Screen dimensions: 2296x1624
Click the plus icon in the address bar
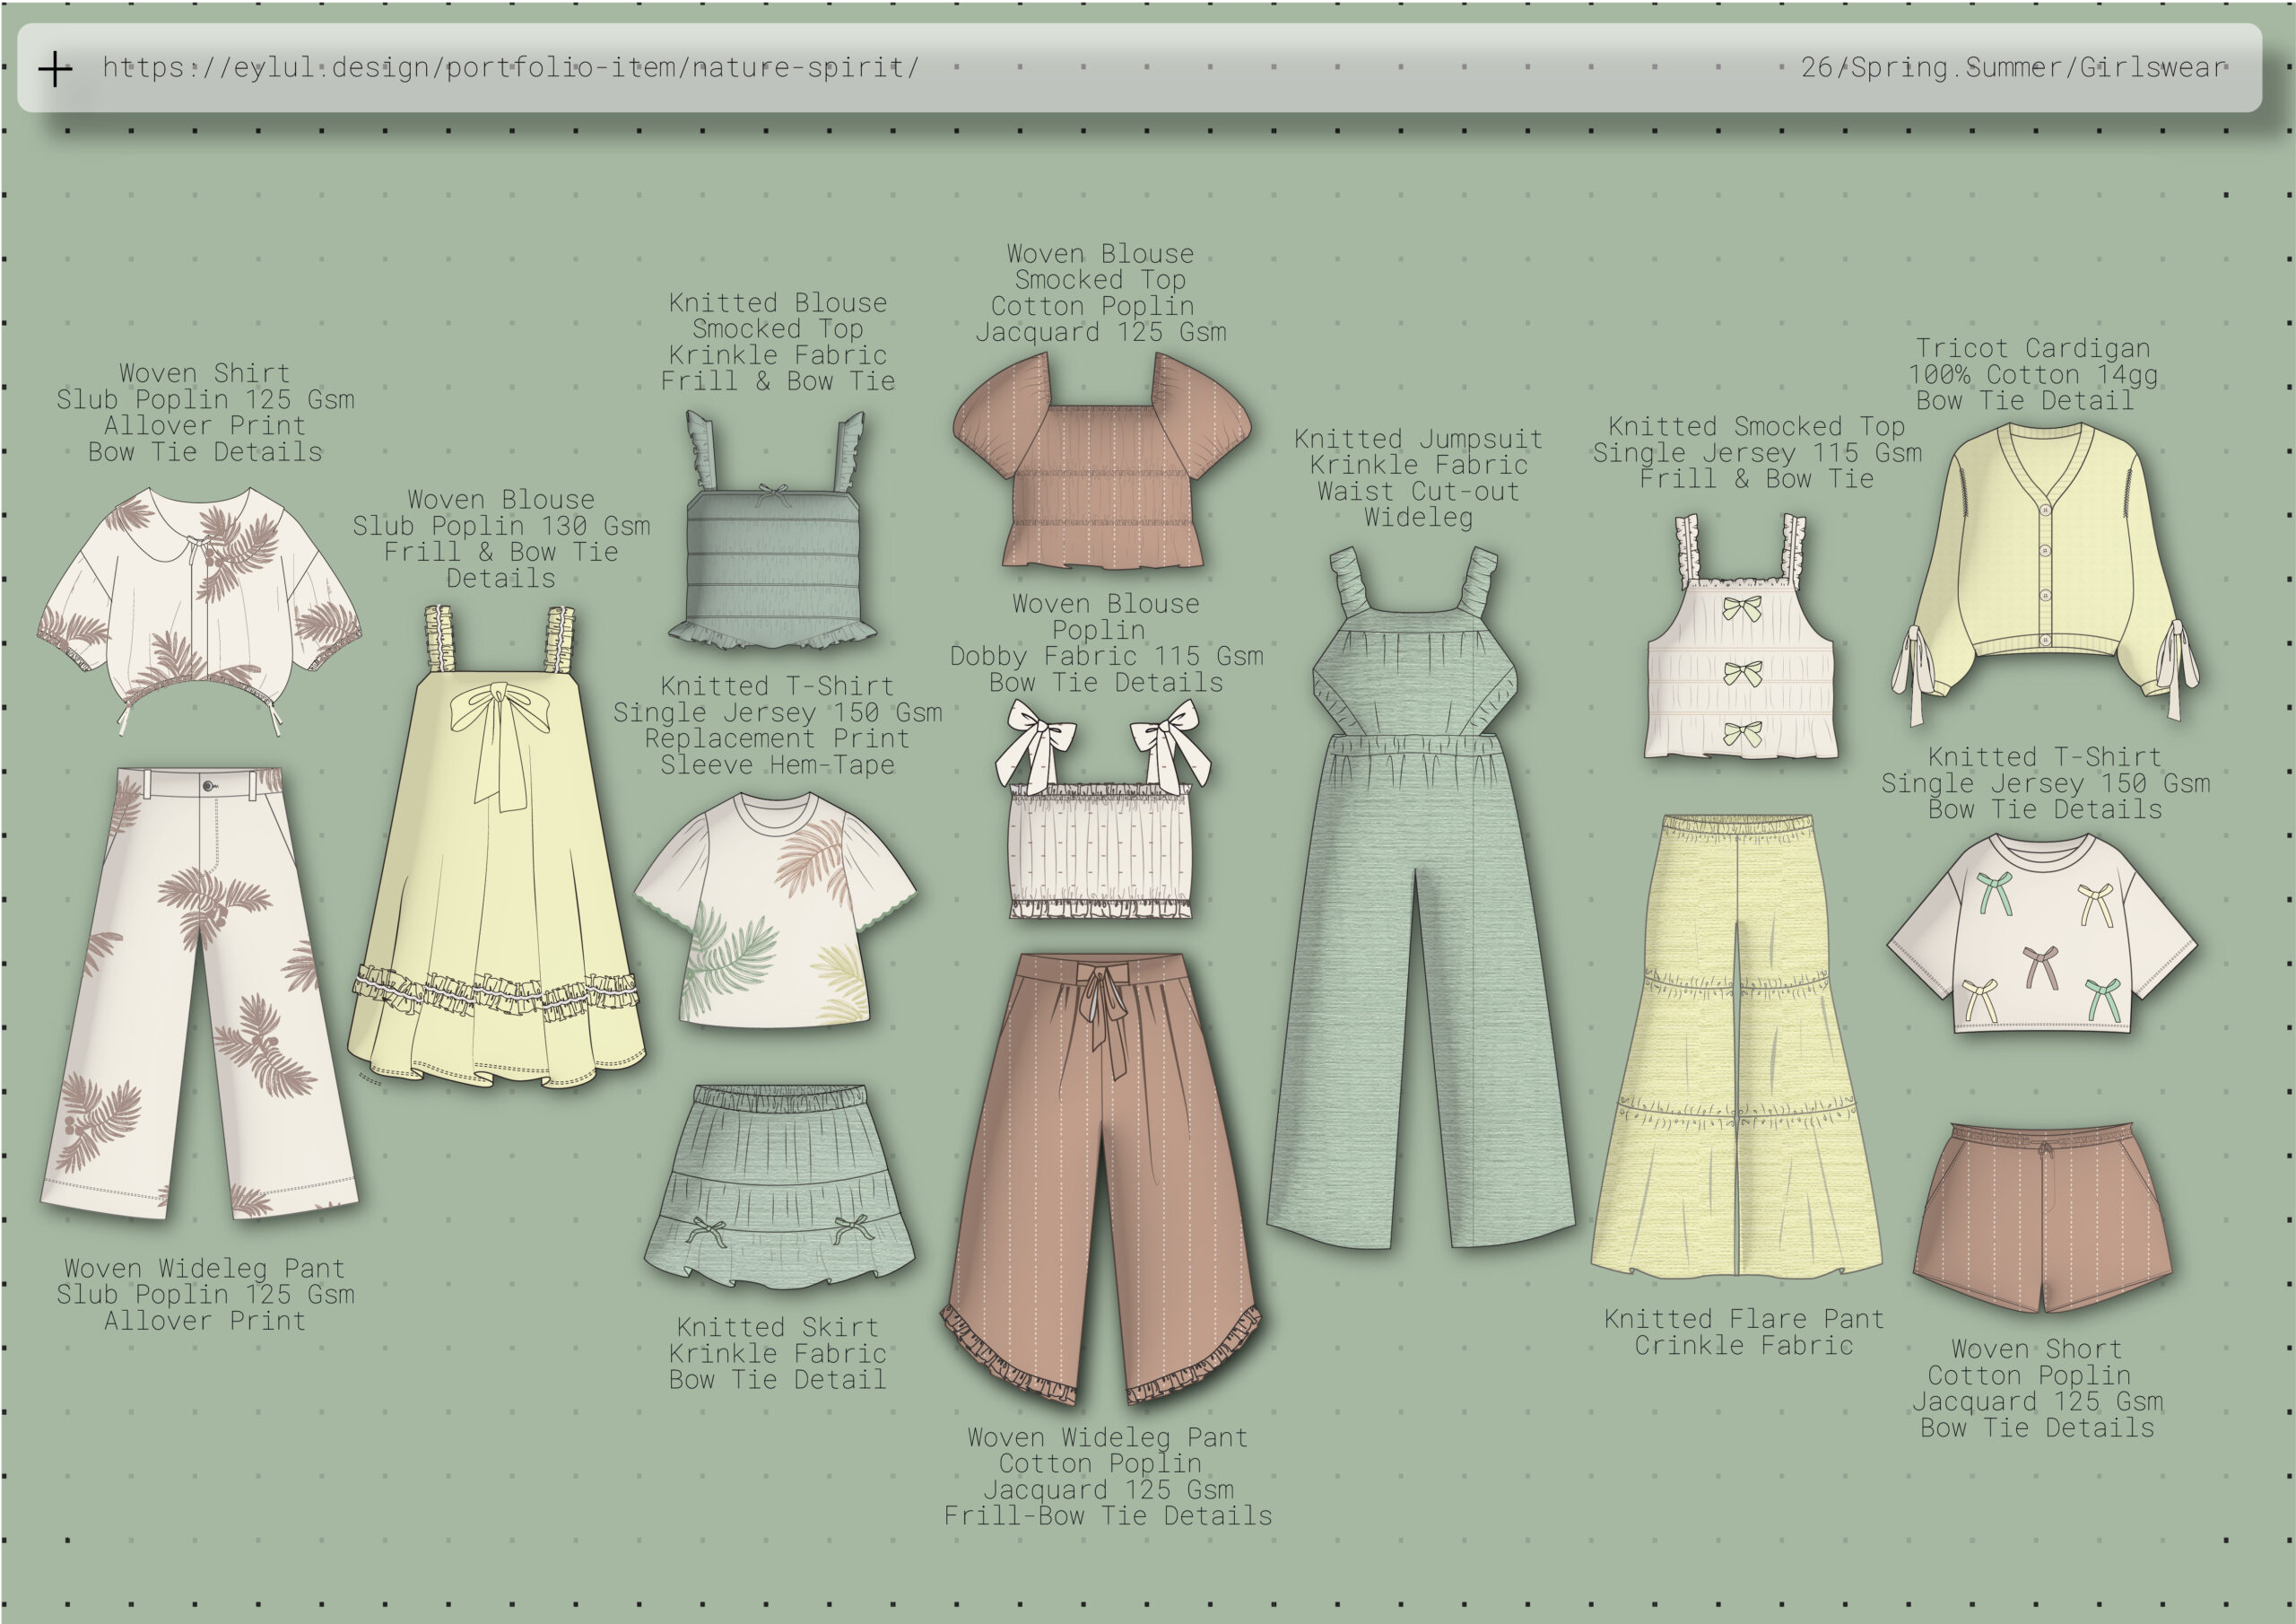55,69
